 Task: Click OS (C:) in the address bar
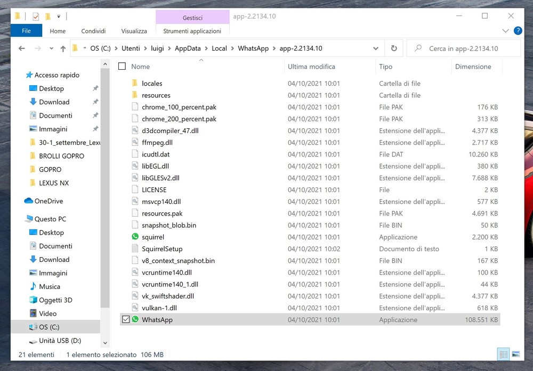[x=100, y=48]
